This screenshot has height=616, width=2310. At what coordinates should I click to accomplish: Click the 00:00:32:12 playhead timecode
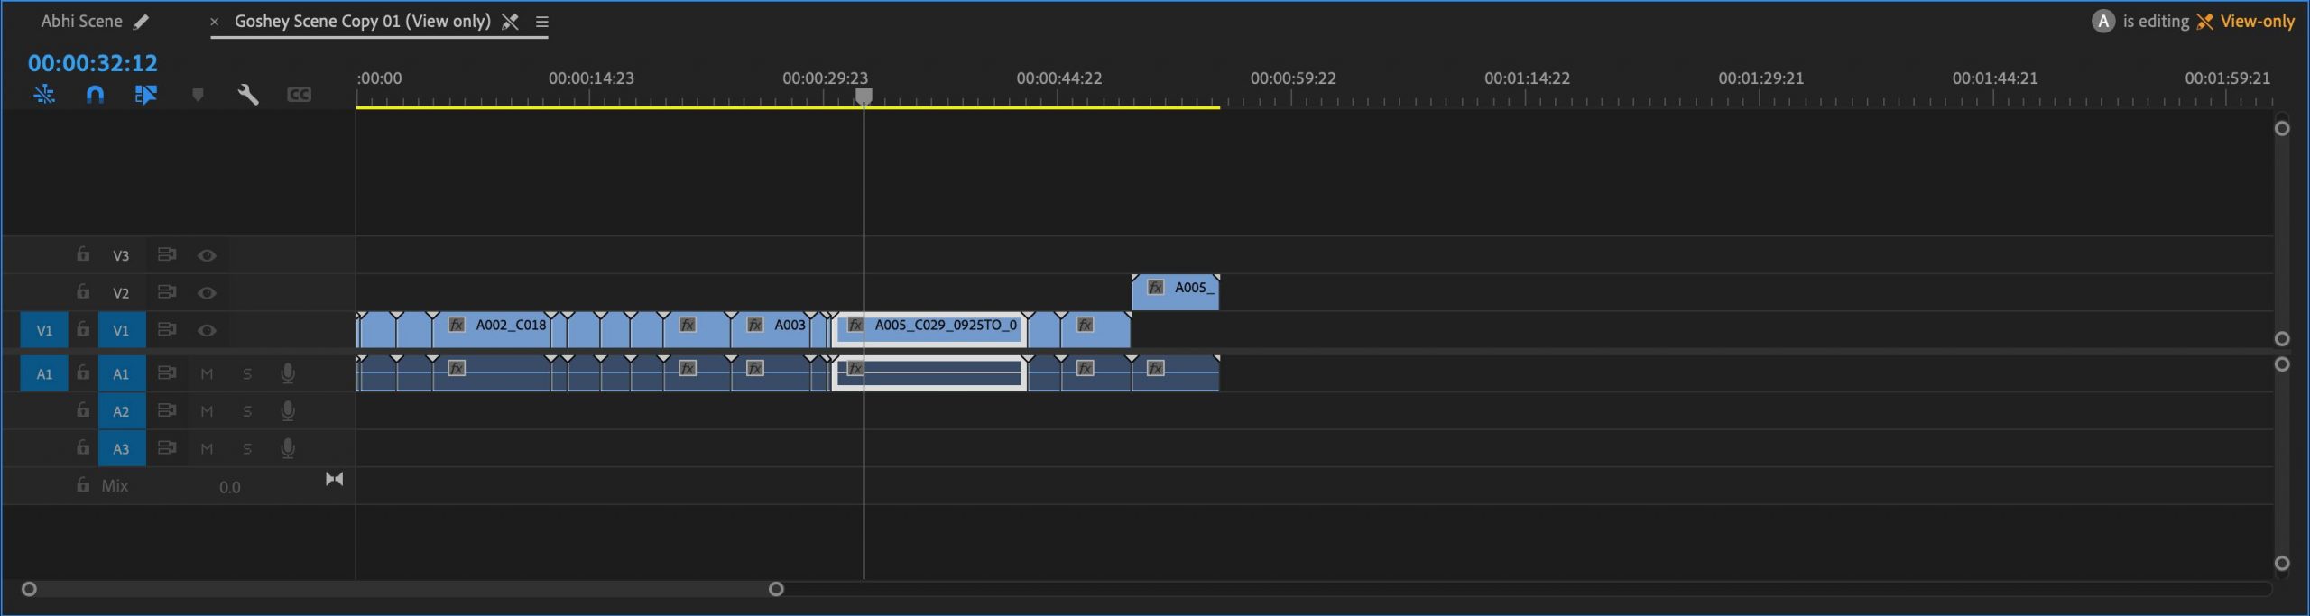[93, 63]
